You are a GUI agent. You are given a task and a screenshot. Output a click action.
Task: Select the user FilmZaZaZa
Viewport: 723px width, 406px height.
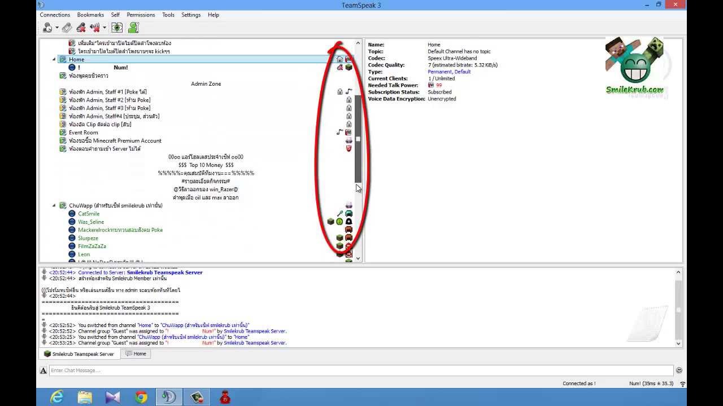point(92,246)
